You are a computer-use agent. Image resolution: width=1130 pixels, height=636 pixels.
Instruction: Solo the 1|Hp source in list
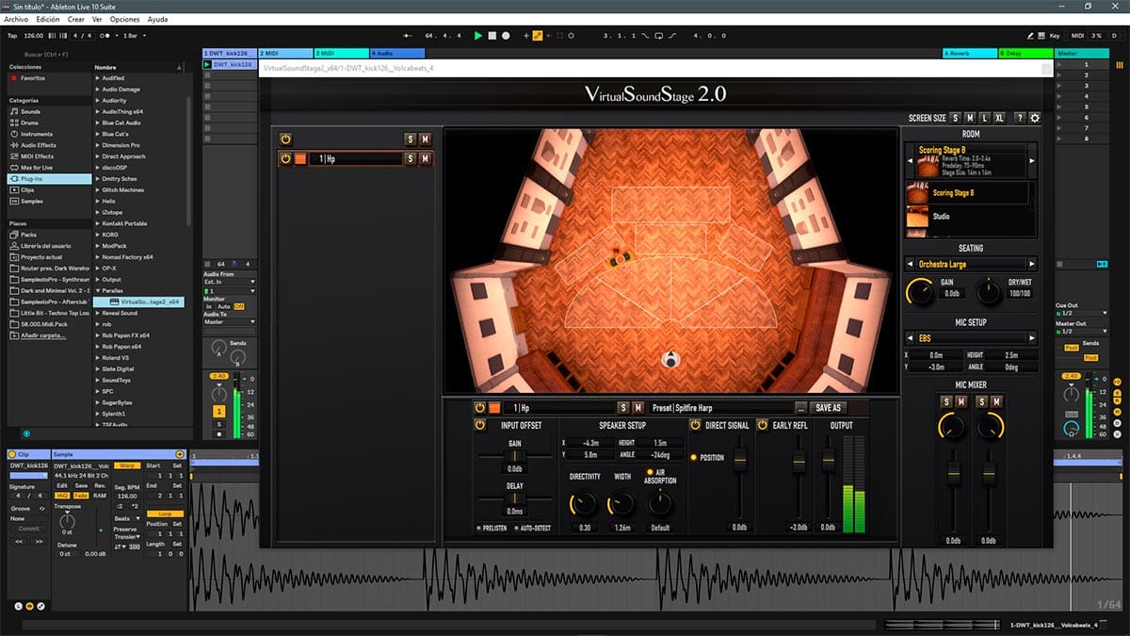[x=411, y=159]
